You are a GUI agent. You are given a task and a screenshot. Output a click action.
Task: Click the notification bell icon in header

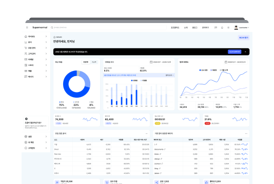(222, 28)
